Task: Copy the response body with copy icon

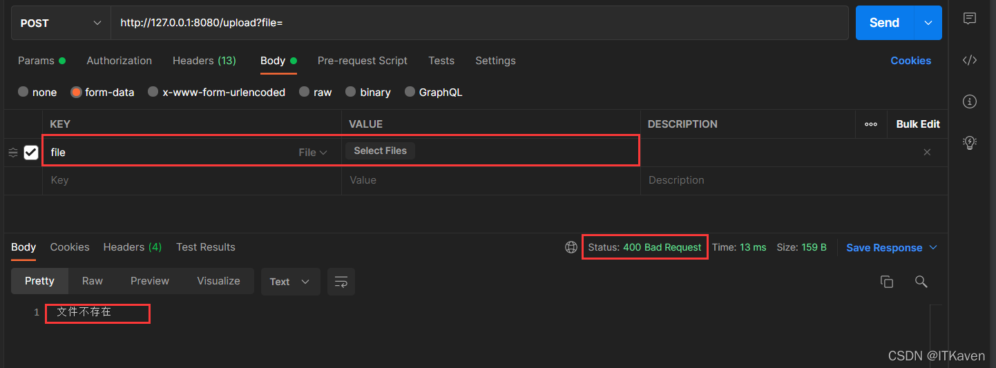Action: tap(887, 282)
